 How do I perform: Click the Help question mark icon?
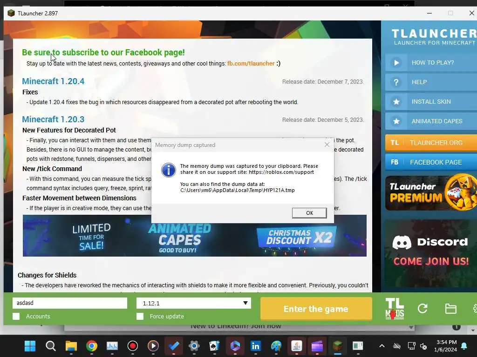coord(396,82)
